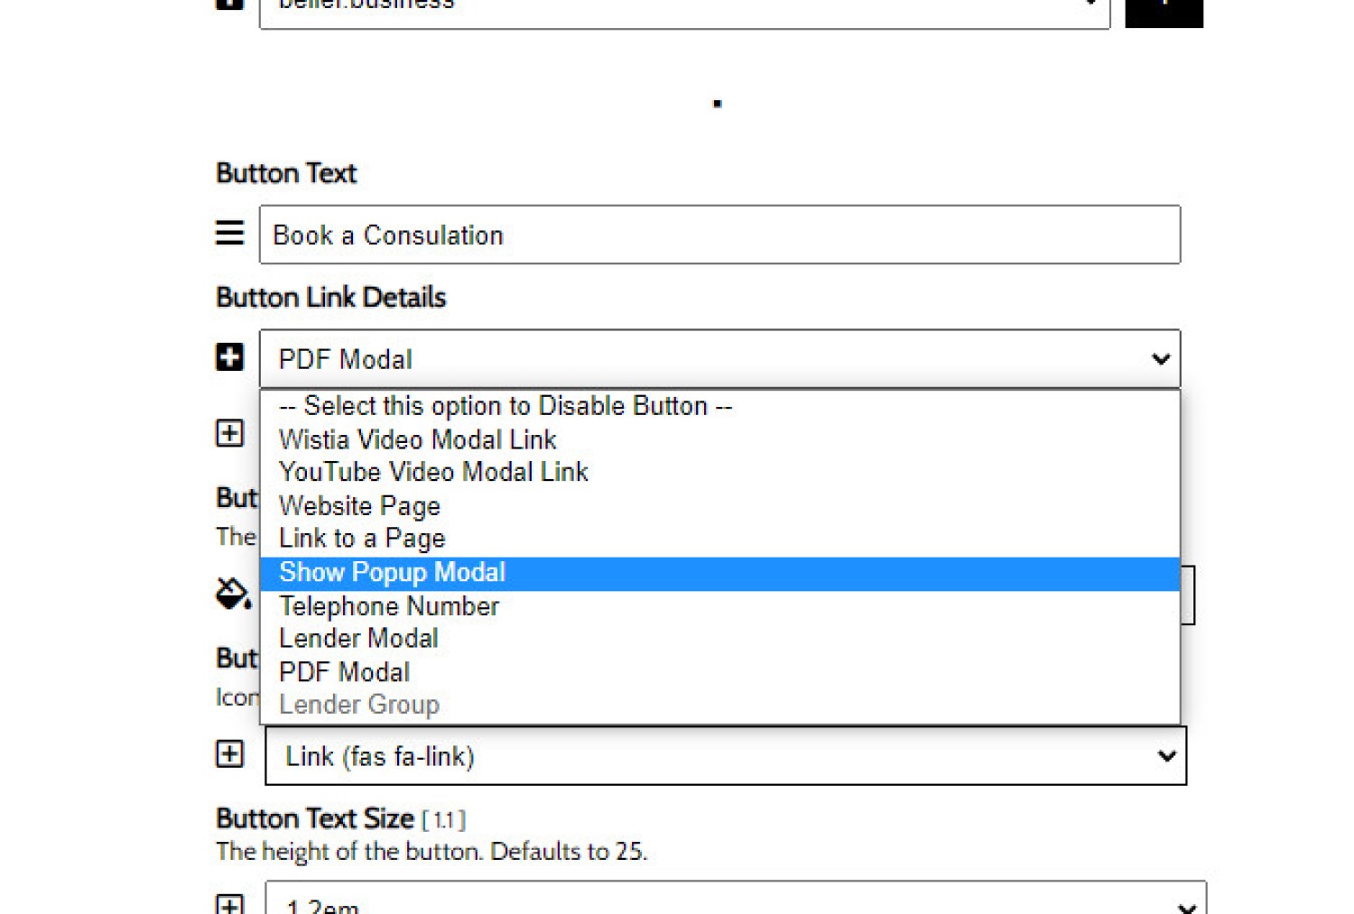Open the Button Link Details PDF Modal dropdown
This screenshot has height=914, width=1354.
click(x=719, y=359)
